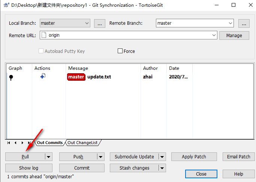Click the Date column header

pyautogui.click(x=180, y=68)
